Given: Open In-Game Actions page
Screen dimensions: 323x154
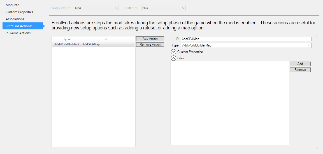Looking at the screenshot, I should [18, 33].
